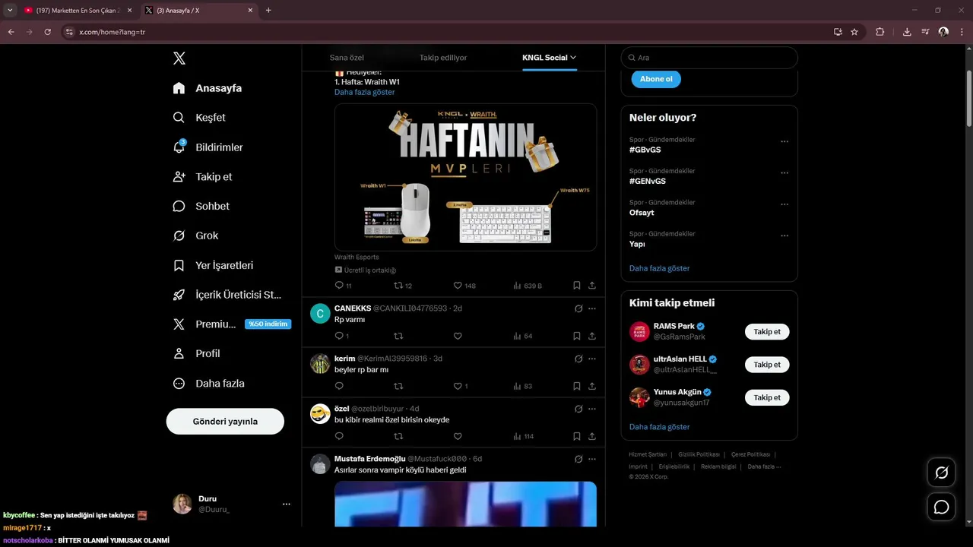This screenshot has width=973, height=547.
Task: Follow ultrAslan HELL account
Action: (x=767, y=365)
